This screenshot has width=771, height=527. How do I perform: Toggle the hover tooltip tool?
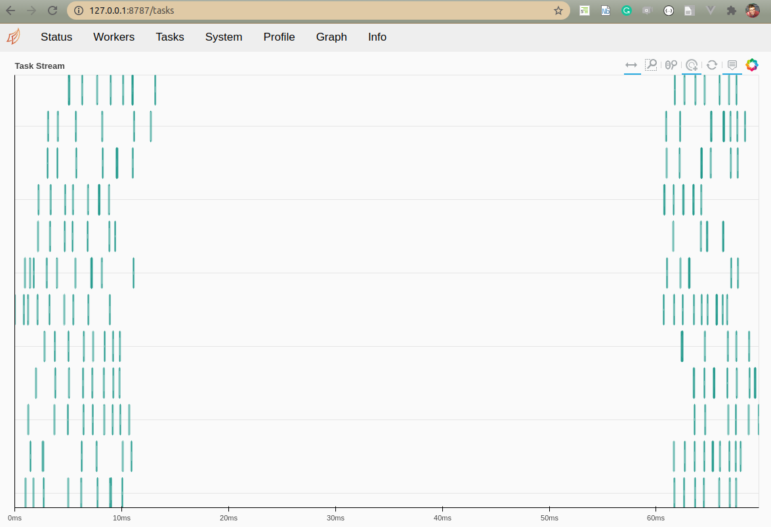click(x=732, y=65)
